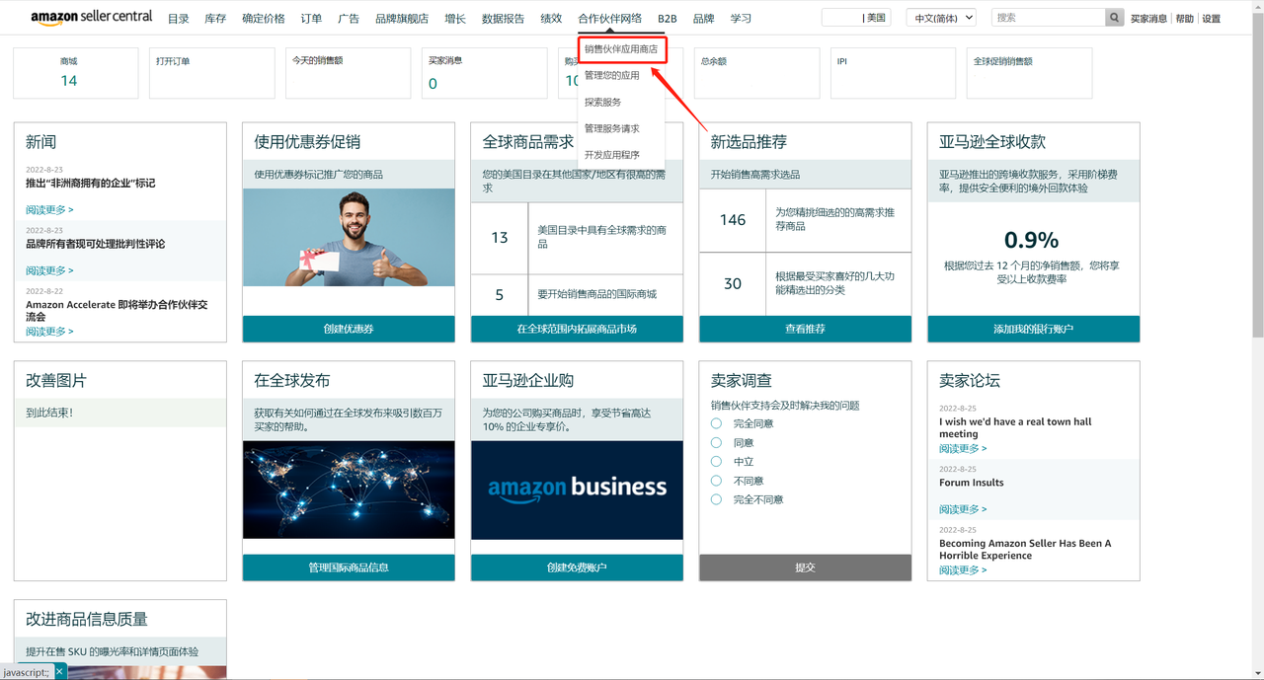Click 管理服务请求 in the dropdown menu
Image resolution: width=1264 pixels, height=680 pixels.
(x=612, y=128)
